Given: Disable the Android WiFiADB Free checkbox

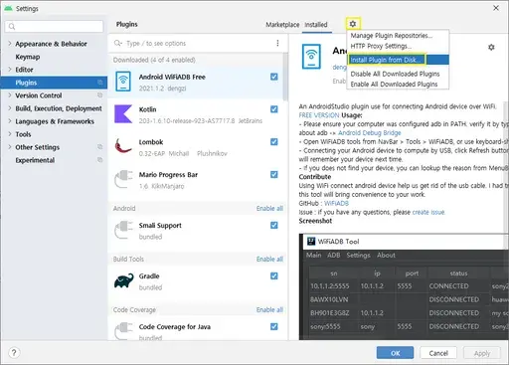Looking at the screenshot, I should (274, 77).
